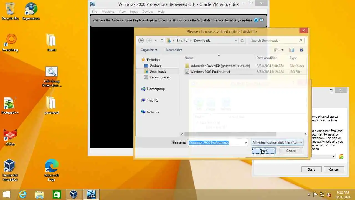The image size is (355, 200).
Task: Open Action Center flag in system tray
Action: [x=316, y=195]
